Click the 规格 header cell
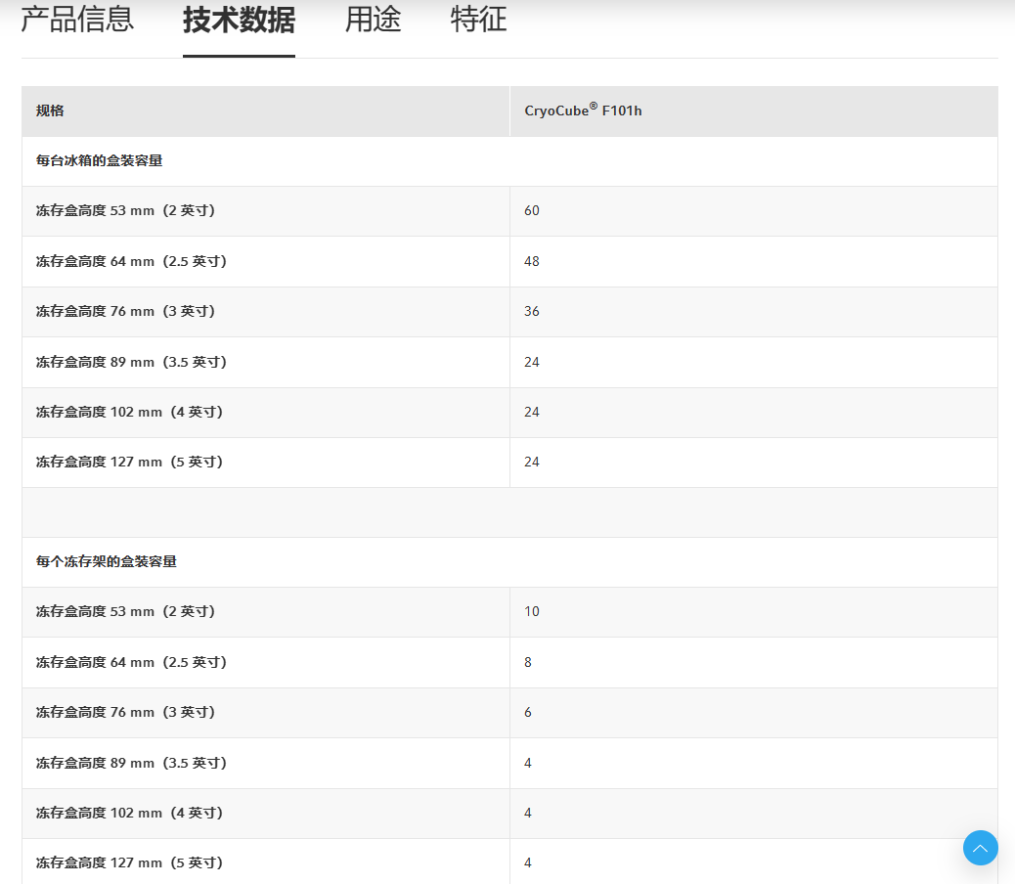The height and width of the screenshot is (884, 1015). coord(265,110)
